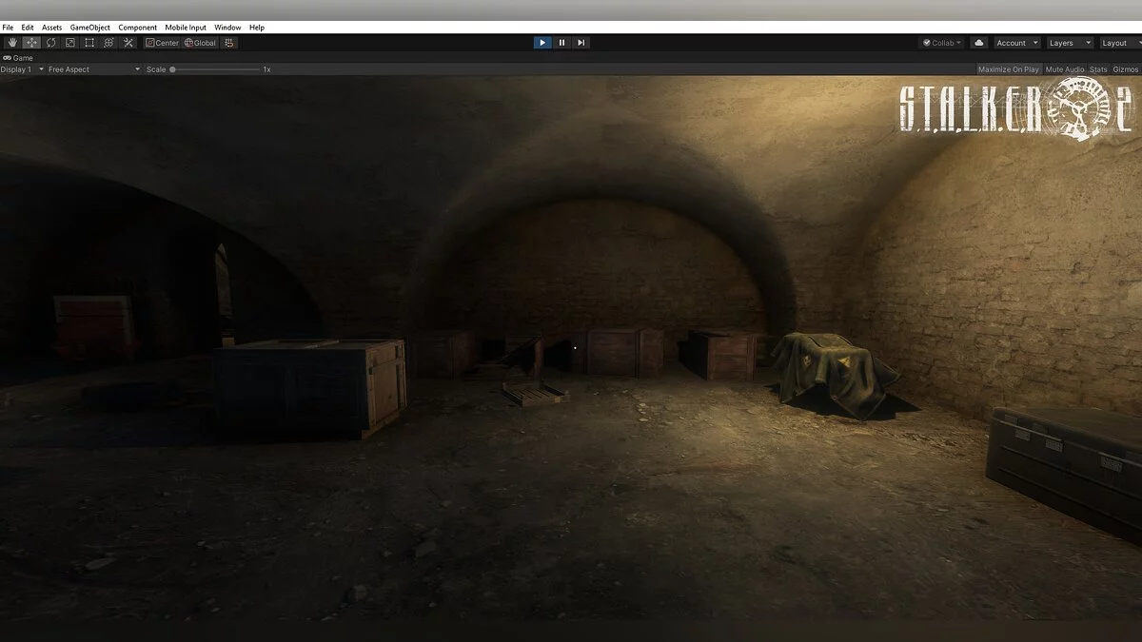Select the Scale tool
This screenshot has width=1142, height=642.
tap(69, 43)
